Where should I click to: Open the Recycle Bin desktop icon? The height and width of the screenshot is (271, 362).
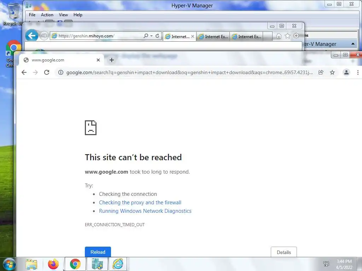[13, 14]
